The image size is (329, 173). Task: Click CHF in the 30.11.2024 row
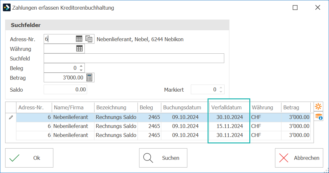[x=256, y=135]
